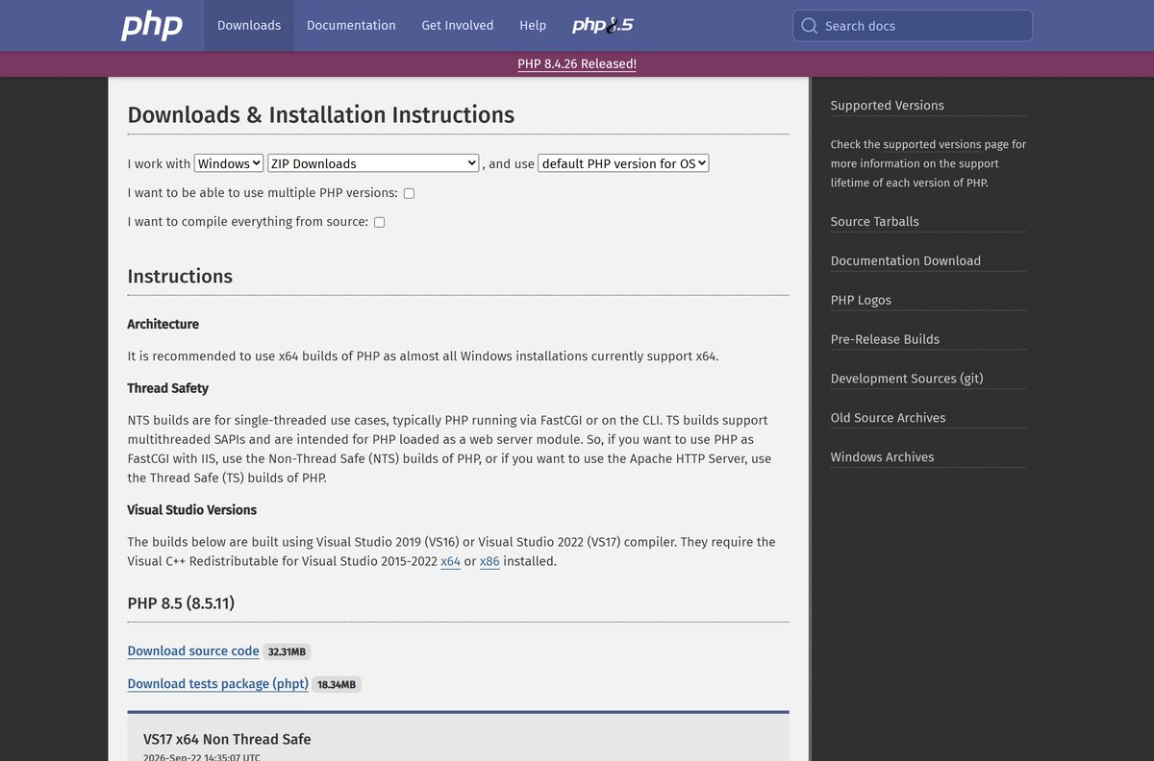This screenshot has width=1154, height=761.
Task: Click the PHP 8.5 (8.5.11) heading
Action: [181, 603]
